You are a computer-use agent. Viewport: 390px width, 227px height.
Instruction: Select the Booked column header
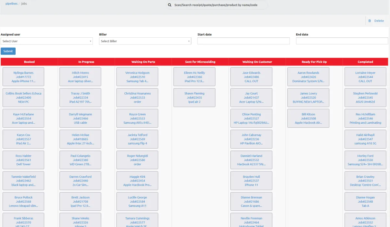29,62
